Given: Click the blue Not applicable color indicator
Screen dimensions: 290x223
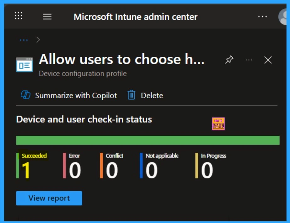Looking at the screenshot, I should click(x=141, y=166).
